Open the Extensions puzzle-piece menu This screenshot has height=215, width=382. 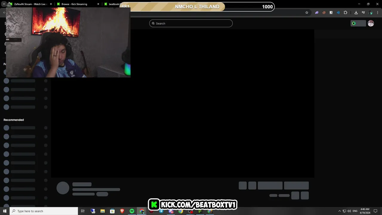point(345,13)
